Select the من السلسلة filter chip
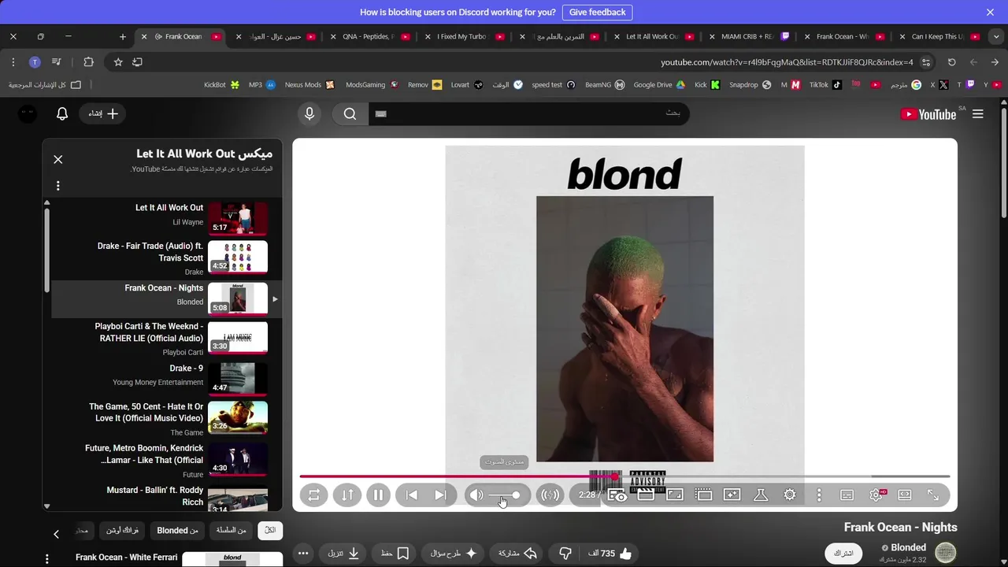 (x=232, y=531)
